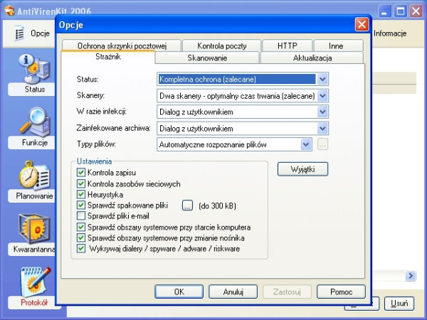Click Opcje label in main window toolbar
Screen dimensions: 427x320
pos(40,33)
